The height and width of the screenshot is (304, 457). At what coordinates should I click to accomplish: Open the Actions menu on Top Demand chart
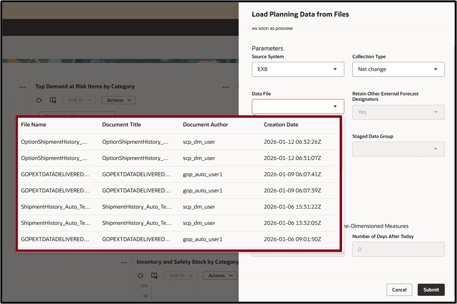click(118, 100)
